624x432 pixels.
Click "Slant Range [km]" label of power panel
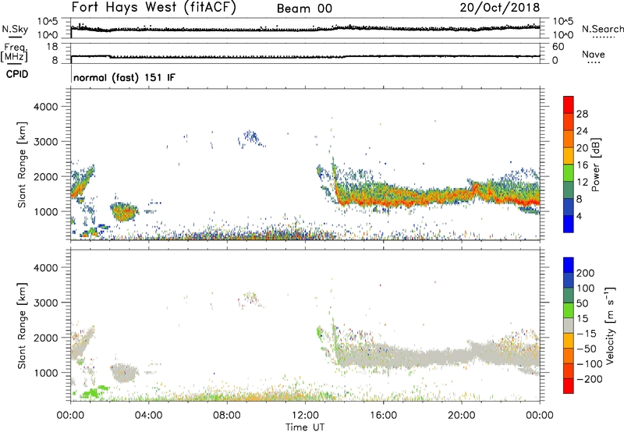pos(22,165)
